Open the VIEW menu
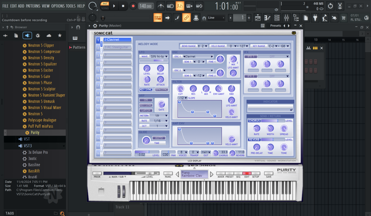371x216 pixels. click(x=46, y=6)
